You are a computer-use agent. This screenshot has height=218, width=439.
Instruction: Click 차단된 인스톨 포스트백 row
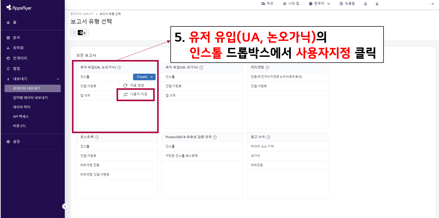click(202, 156)
